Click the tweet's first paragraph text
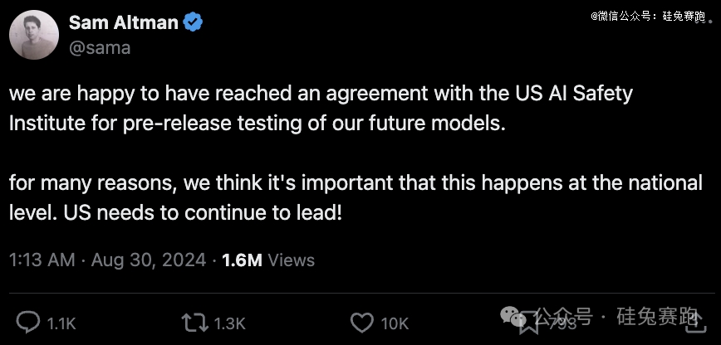 pyautogui.click(x=320, y=109)
